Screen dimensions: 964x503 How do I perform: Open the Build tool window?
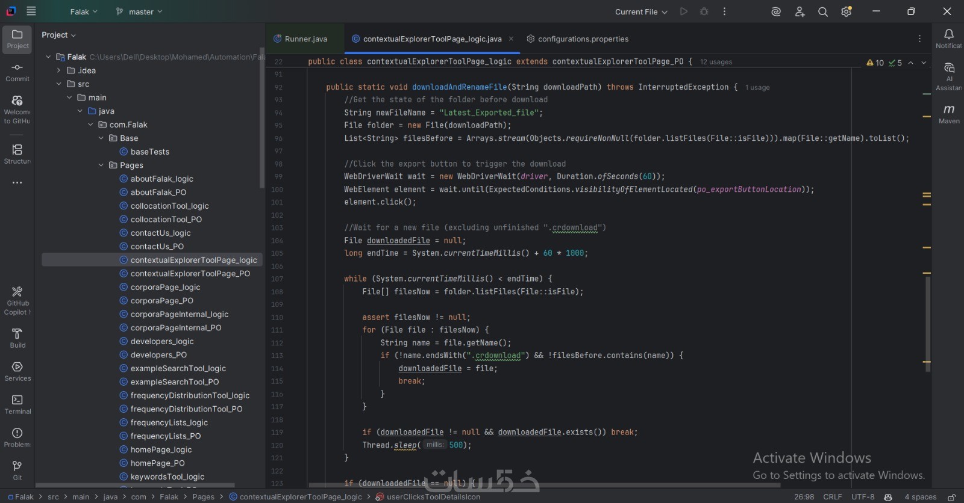[17, 338]
